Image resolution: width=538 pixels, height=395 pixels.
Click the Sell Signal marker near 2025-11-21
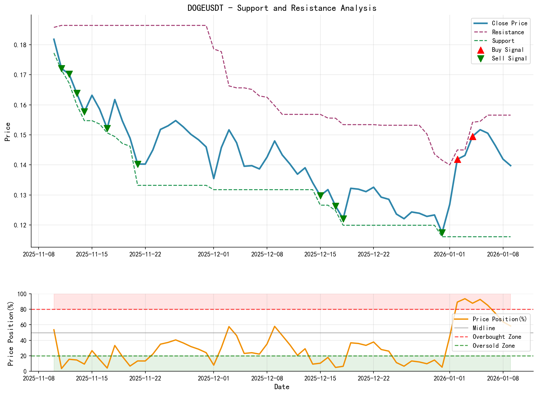coord(138,164)
